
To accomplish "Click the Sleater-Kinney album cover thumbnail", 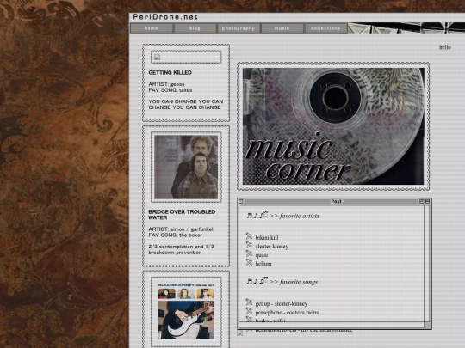I will pyautogui.click(x=186, y=311).
